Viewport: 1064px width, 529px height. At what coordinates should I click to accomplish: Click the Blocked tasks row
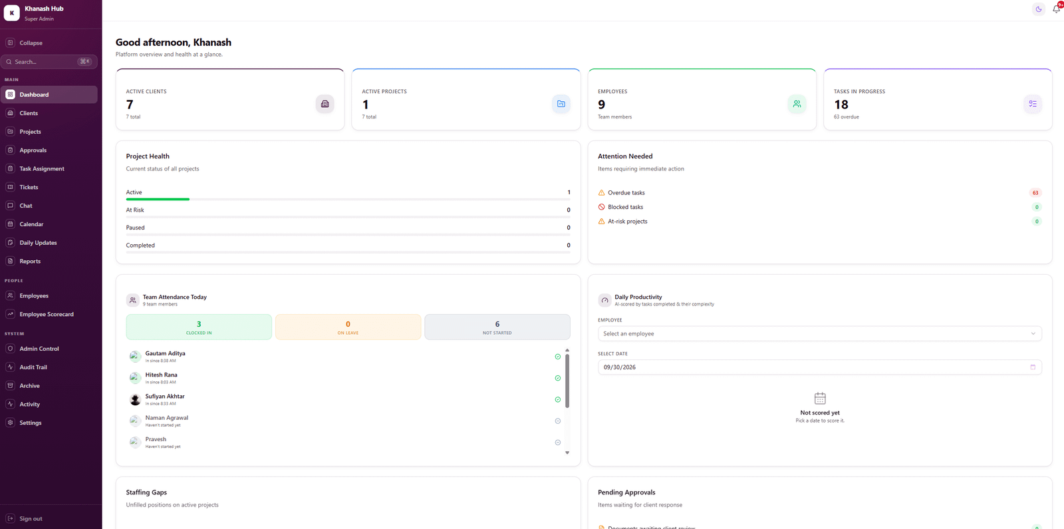[x=819, y=207]
